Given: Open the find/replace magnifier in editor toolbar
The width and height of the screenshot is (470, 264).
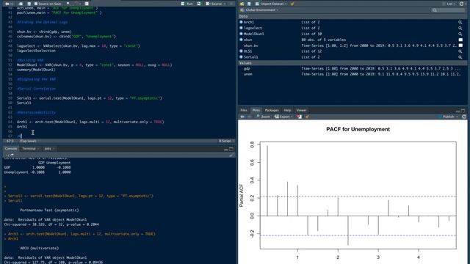Looking at the screenshot, I should point(68,4).
